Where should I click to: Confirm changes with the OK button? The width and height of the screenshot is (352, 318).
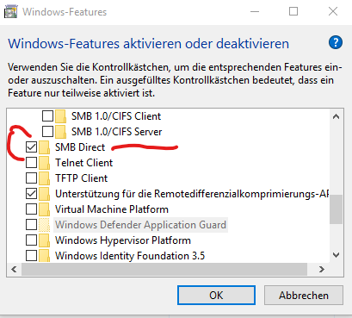click(216, 296)
